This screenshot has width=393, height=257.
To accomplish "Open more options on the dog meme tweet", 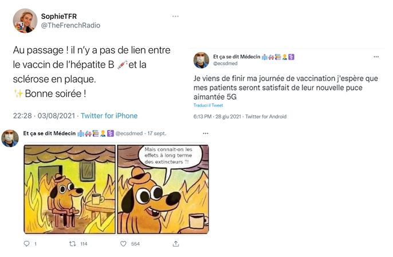I will pyautogui.click(x=206, y=133).
